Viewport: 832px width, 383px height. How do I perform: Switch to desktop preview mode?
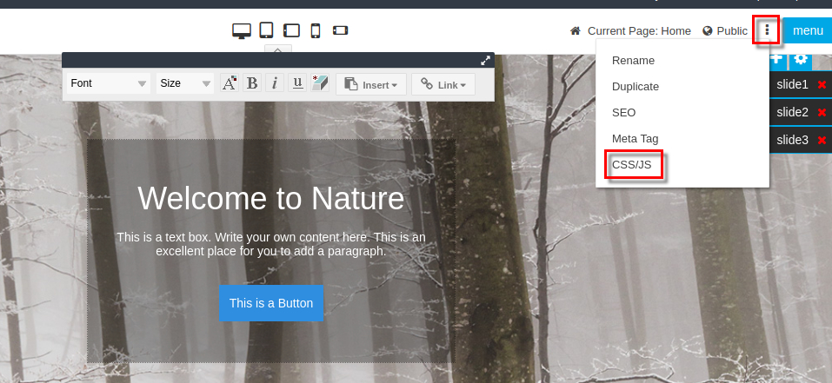(242, 31)
